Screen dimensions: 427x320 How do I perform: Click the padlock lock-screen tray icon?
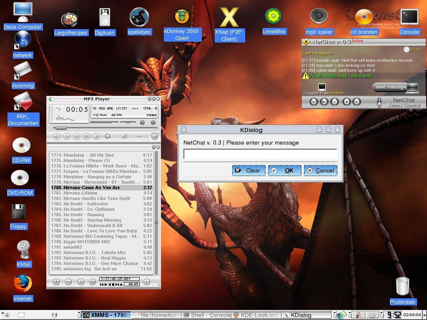pos(359,315)
